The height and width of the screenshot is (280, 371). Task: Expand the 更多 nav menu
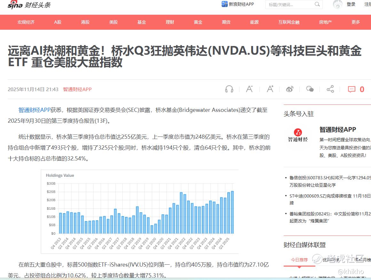(x=356, y=22)
